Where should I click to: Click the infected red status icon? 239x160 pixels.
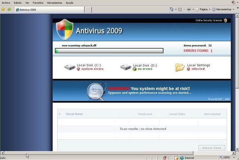[x=188, y=69]
